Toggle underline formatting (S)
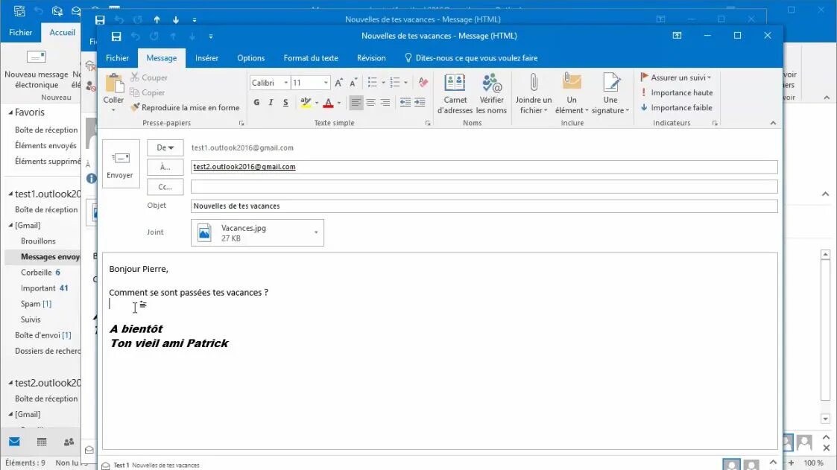Image resolution: width=837 pixels, height=470 pixels. pyautogui.click(x=285, y=103)
